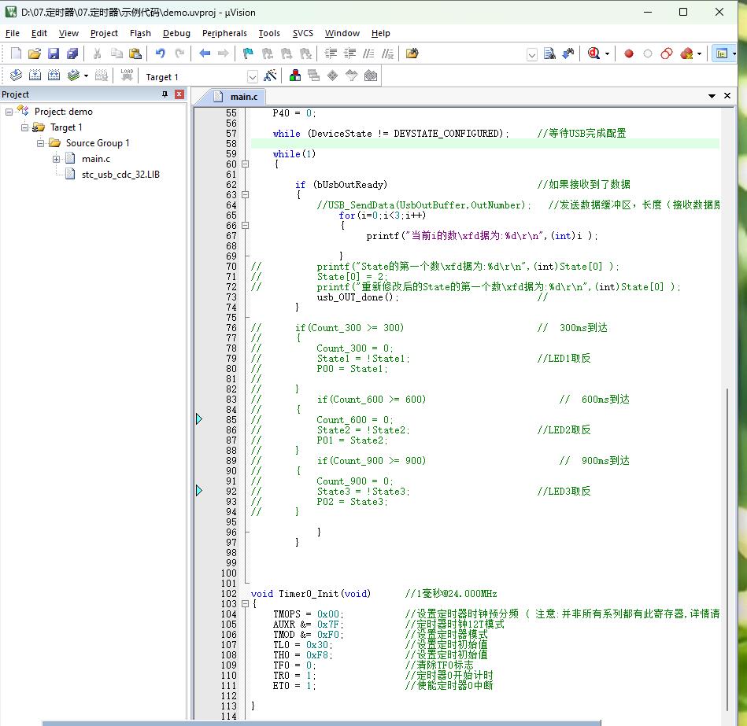Click the Download/LOAD to flash icon
This screenshot has width=747, height=726.
click(127, 76)
